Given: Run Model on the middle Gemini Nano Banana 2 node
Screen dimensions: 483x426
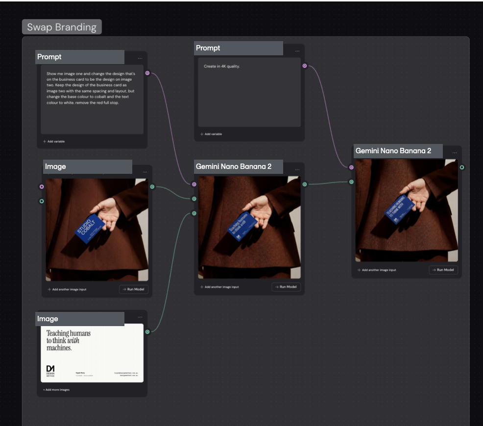Looking at the screenshot, I should [286, 287].
